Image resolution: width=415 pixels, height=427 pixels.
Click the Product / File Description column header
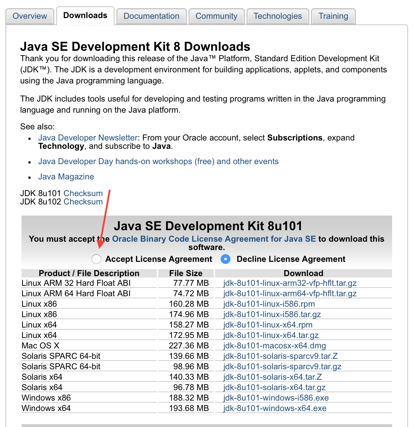point(89,273)
